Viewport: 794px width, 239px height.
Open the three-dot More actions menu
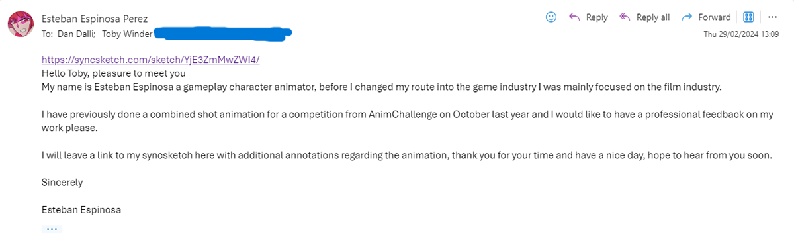coord(772,17)
